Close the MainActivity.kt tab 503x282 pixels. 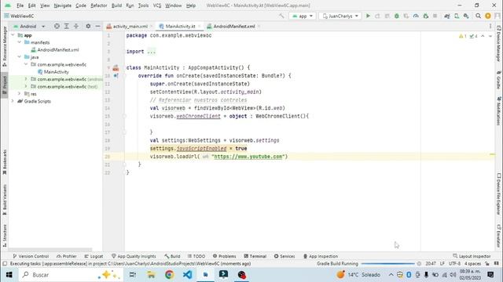[x=199, y=26]
